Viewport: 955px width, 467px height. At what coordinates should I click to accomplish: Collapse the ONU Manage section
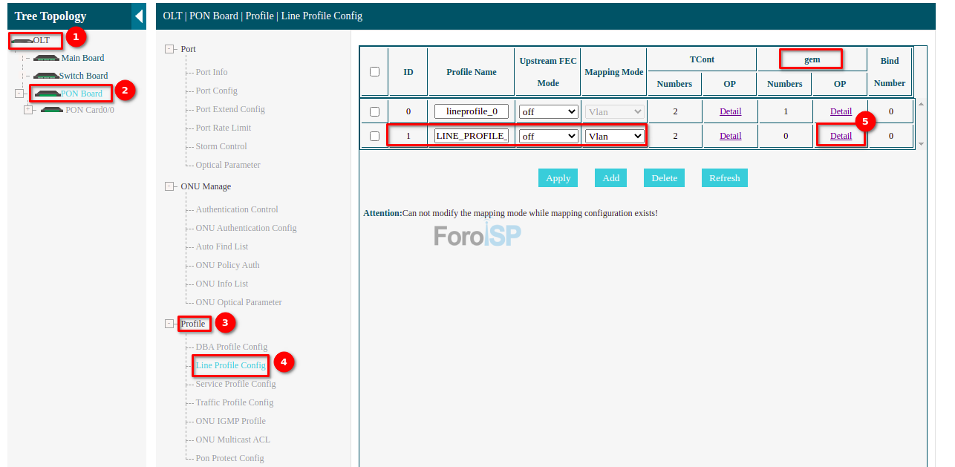(x=169, y=186)
